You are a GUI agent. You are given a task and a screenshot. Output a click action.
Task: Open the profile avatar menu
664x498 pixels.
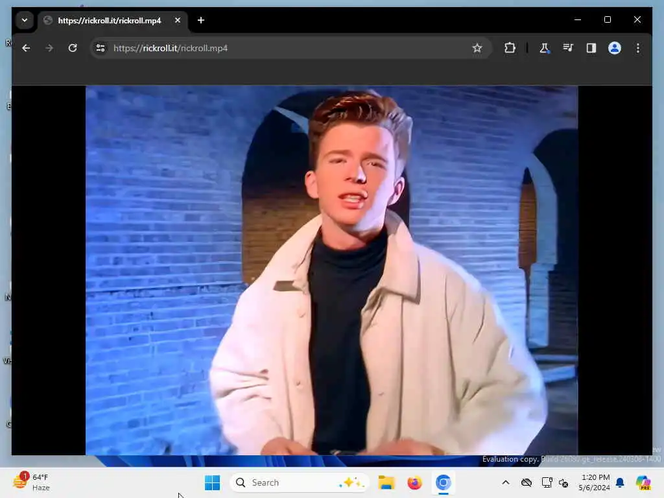tap(615, 48)
